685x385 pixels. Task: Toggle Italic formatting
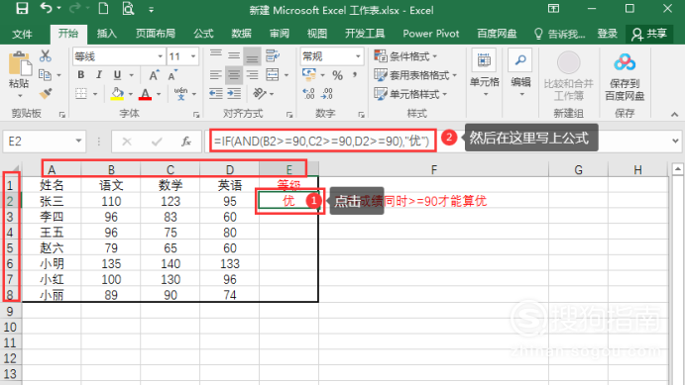pyautogui.click(x=99, y=75)
